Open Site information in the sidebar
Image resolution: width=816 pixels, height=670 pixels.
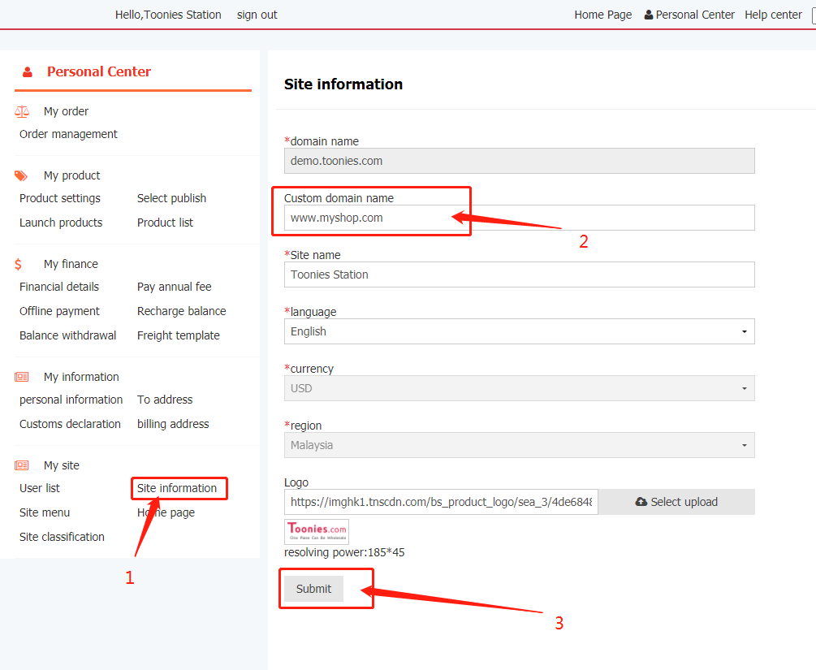tap(177, 488)
